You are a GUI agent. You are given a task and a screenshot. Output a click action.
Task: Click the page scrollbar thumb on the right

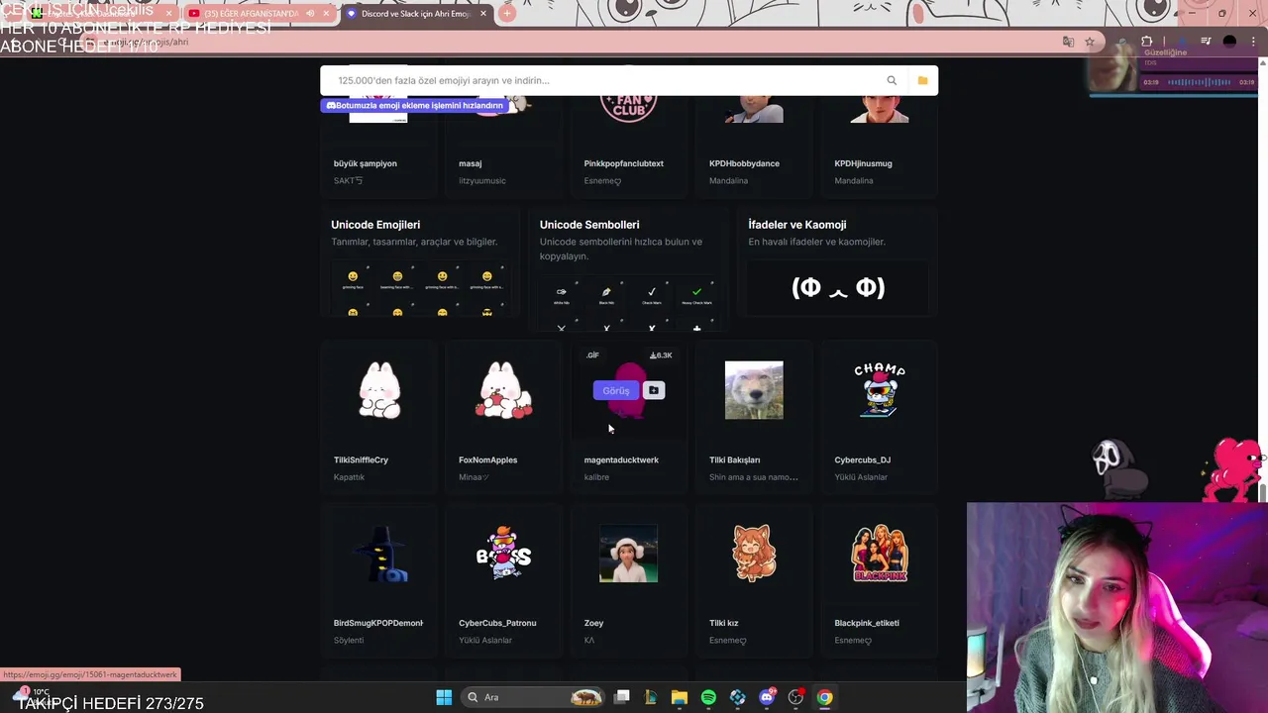click(x=1263, y=492)
